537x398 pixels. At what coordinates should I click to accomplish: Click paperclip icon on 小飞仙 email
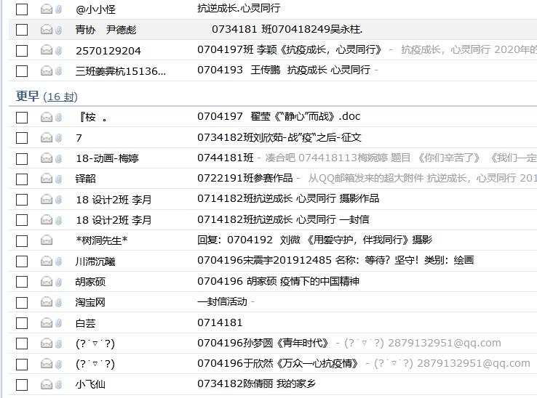click(x=58, y=383)
